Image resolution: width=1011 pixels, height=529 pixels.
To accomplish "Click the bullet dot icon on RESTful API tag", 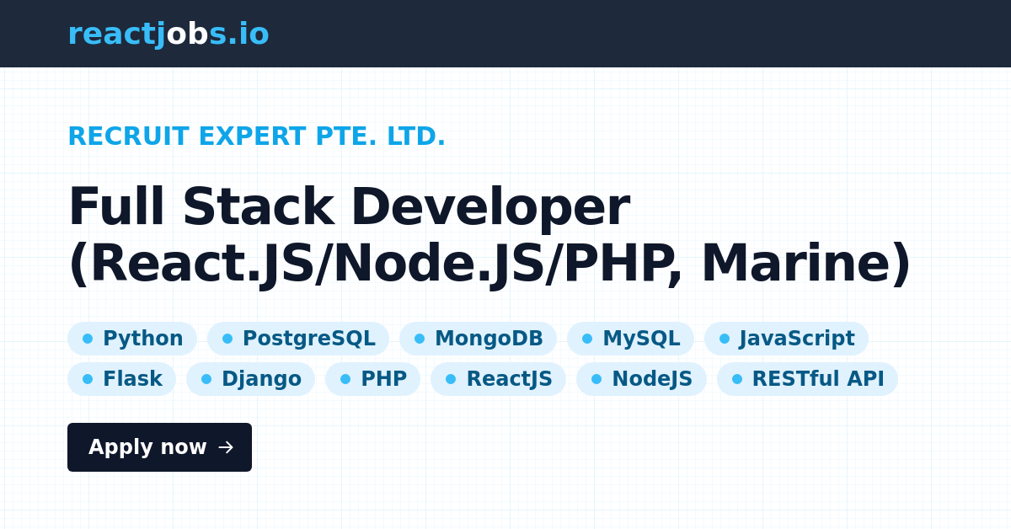I will click(x=736, y=379).
